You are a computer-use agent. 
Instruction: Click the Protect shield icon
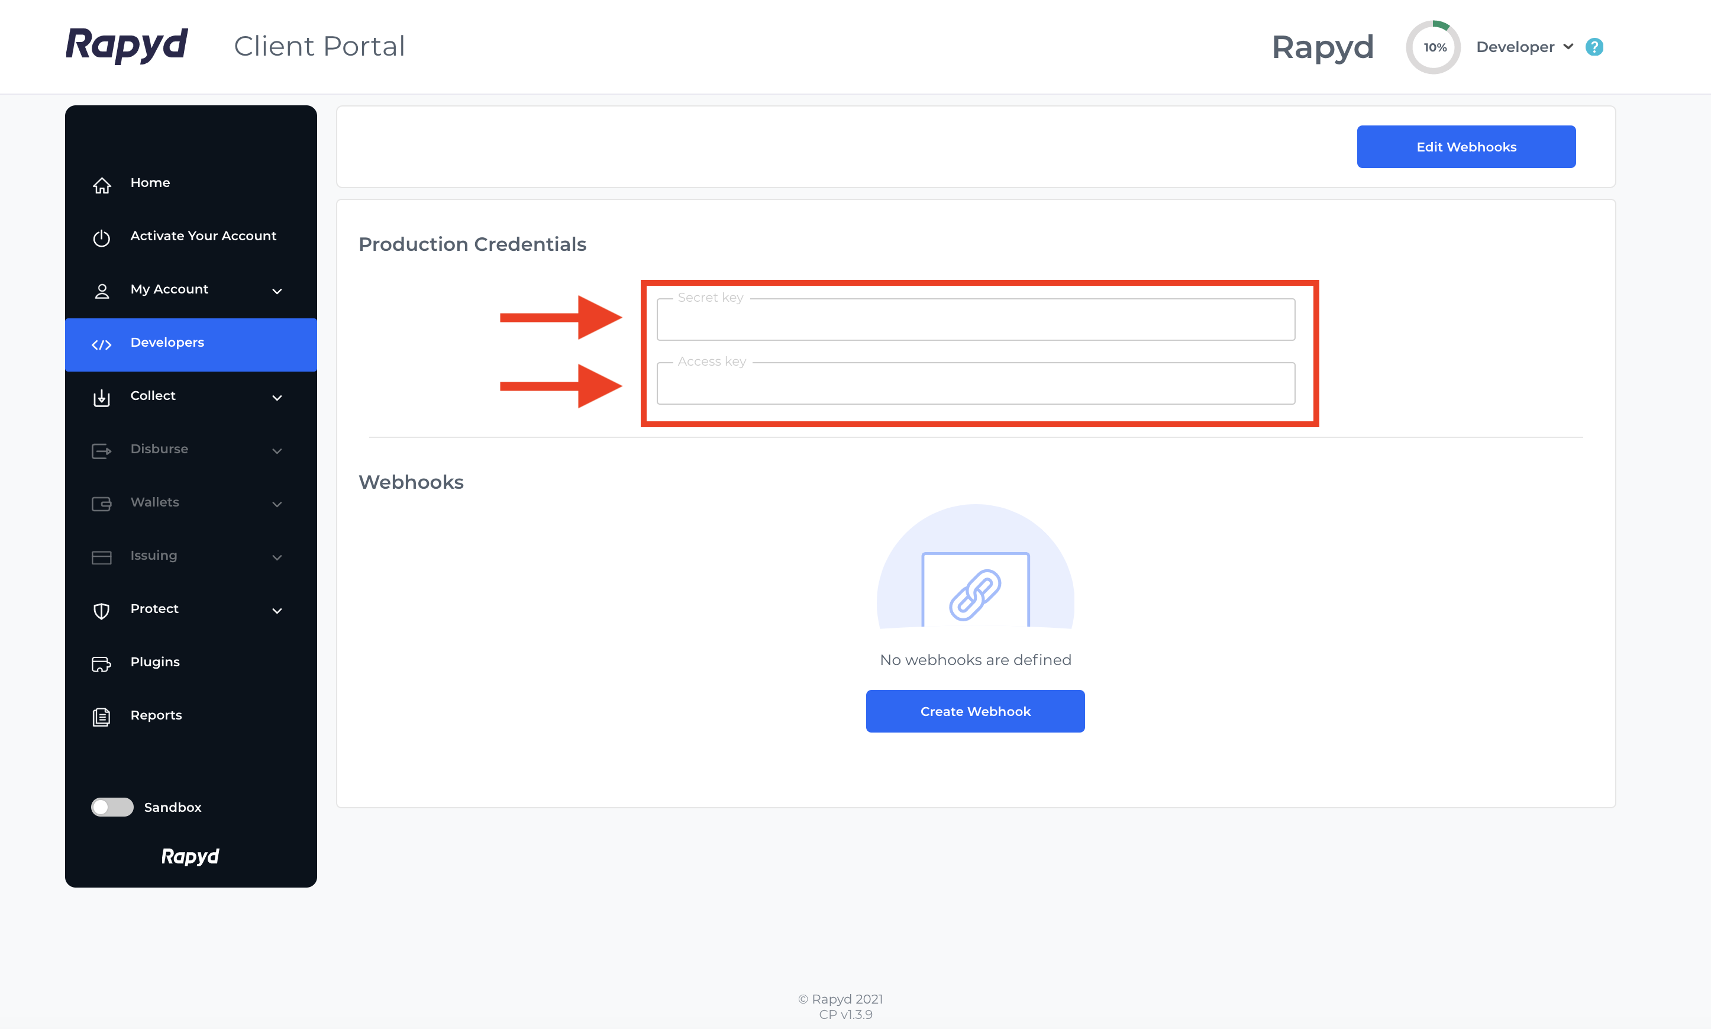pyautogui.click(x=101, y=610)
